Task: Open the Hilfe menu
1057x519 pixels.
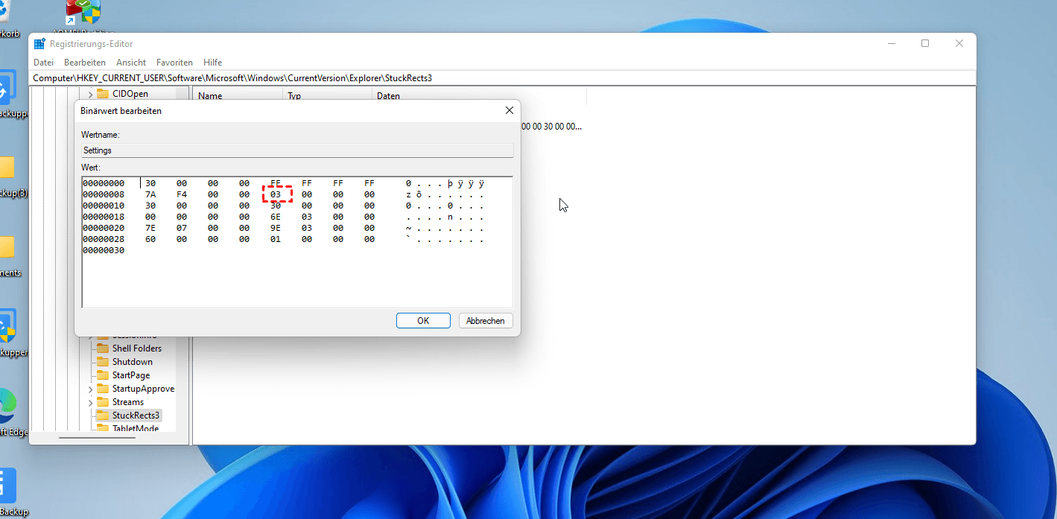Action: tap(212, 63)
